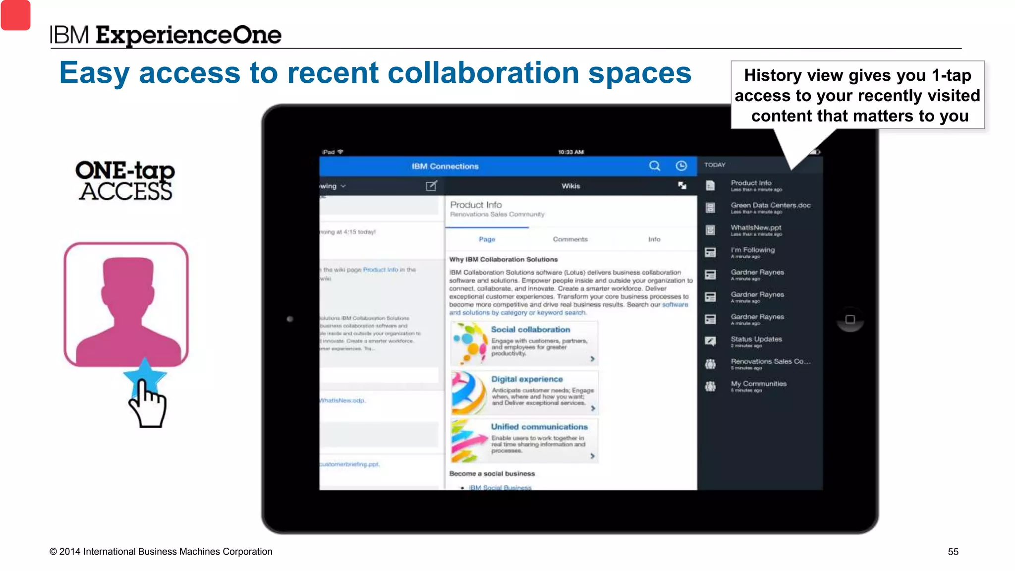Tap the Wikis header title

[x=570, y=186]
